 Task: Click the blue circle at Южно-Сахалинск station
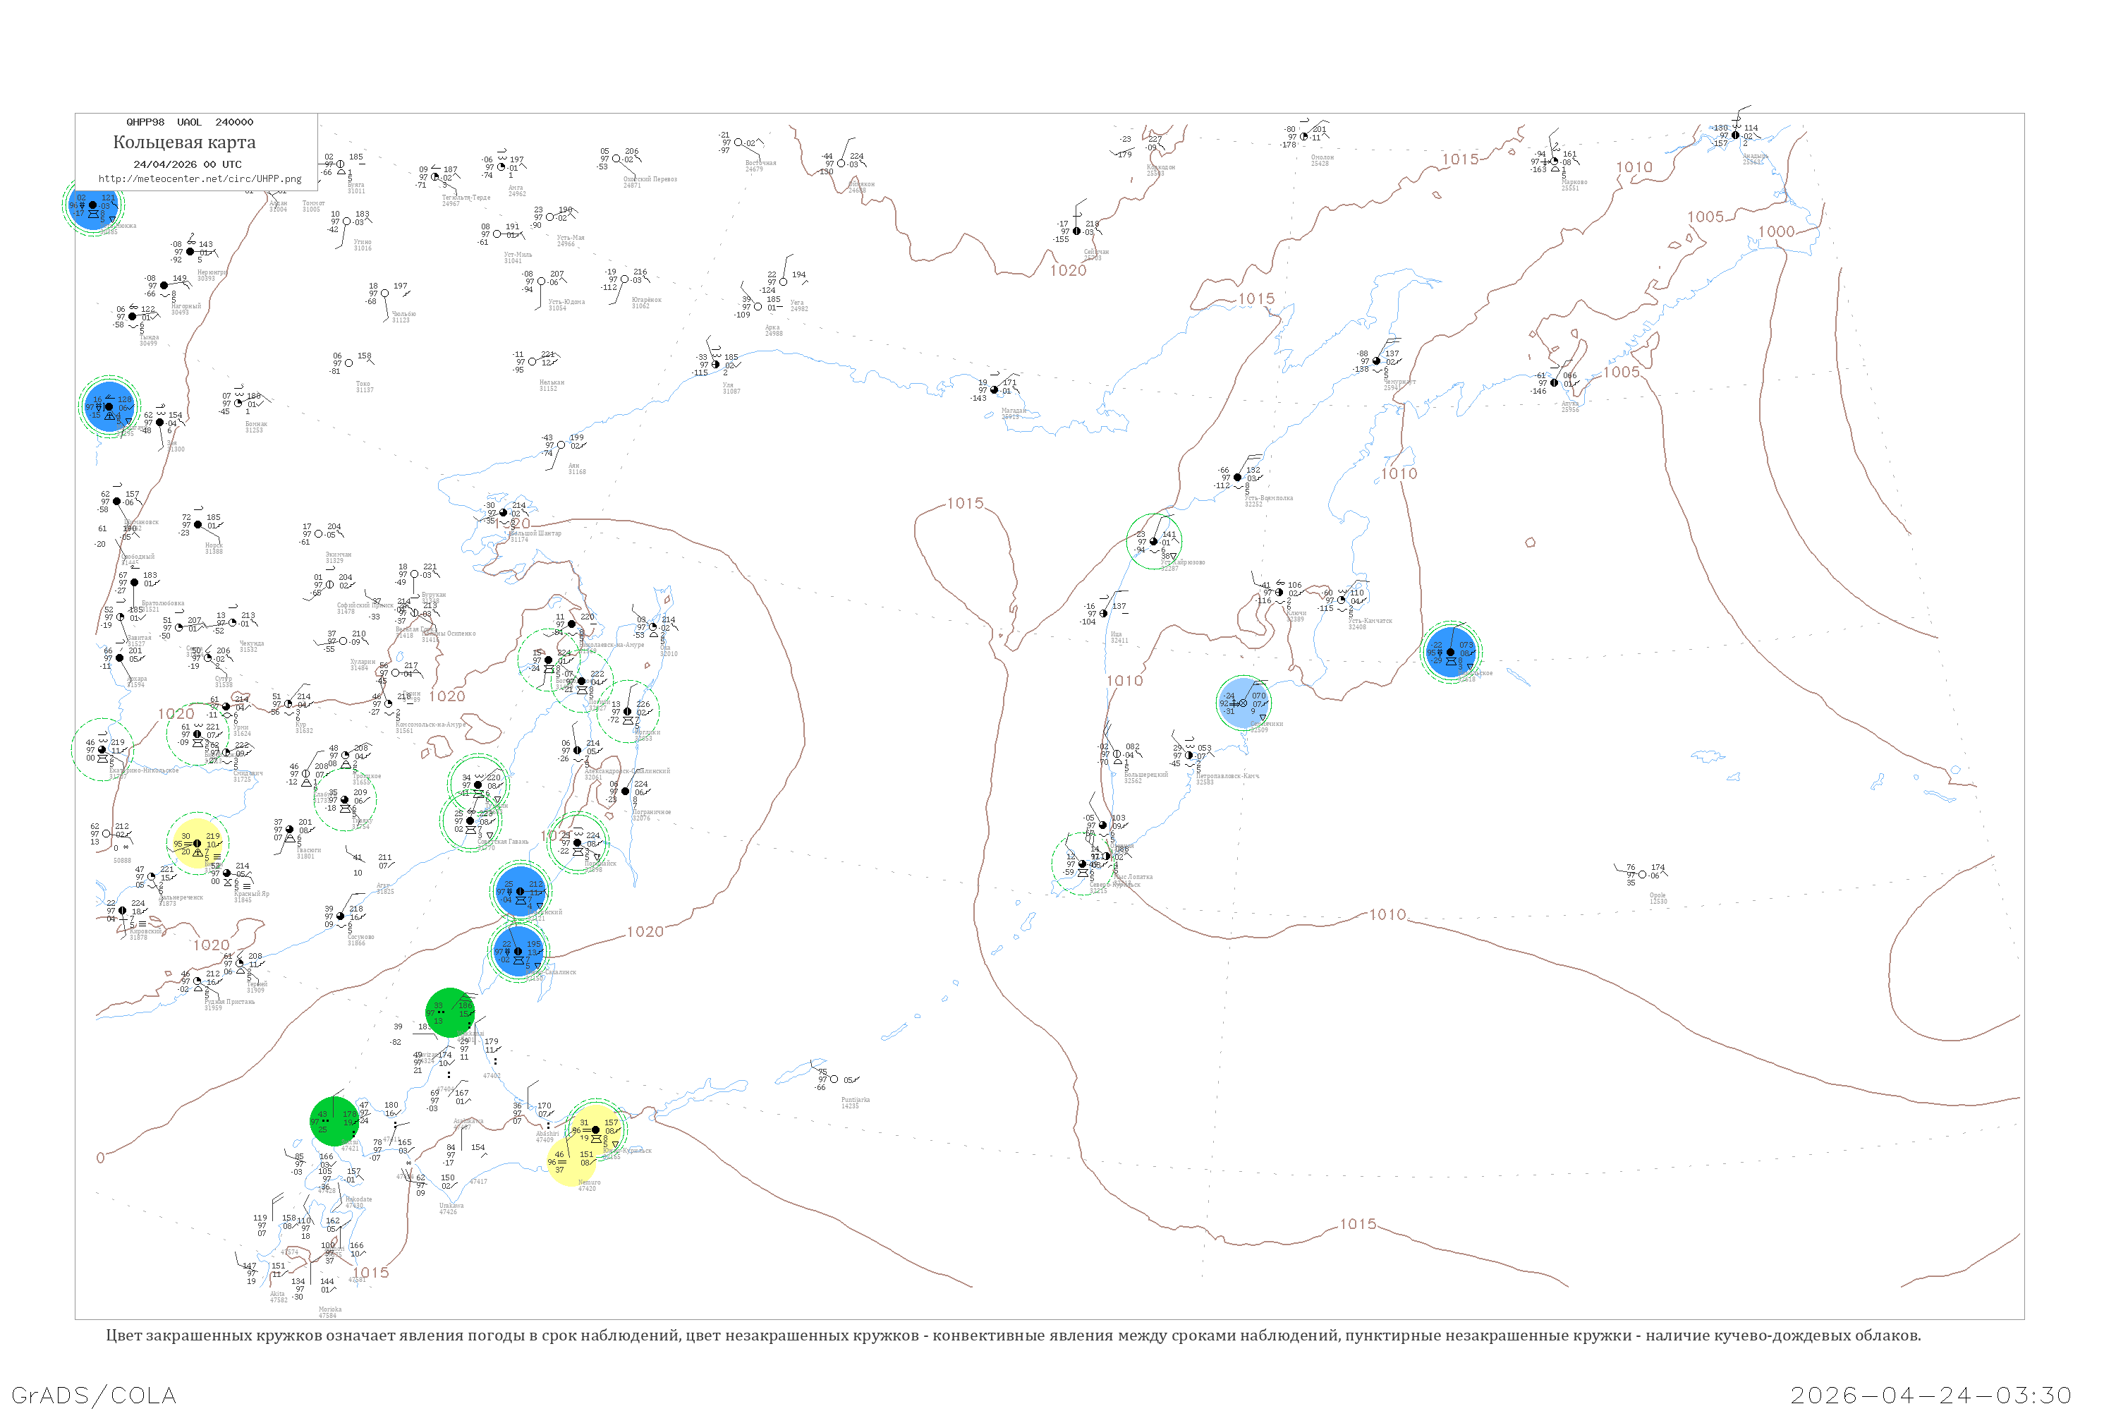(519, 951)
